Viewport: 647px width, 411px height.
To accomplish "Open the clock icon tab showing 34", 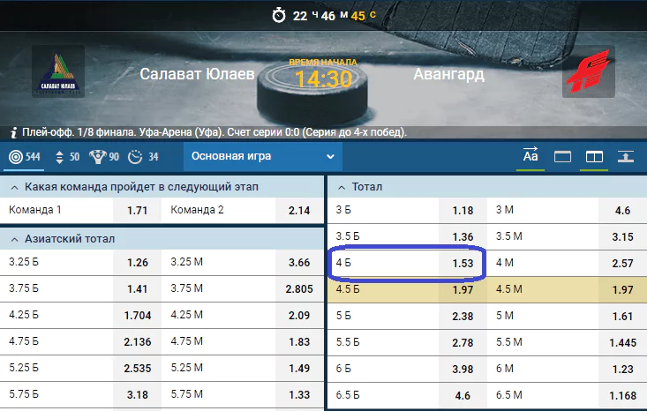I will tap(143, 157).
